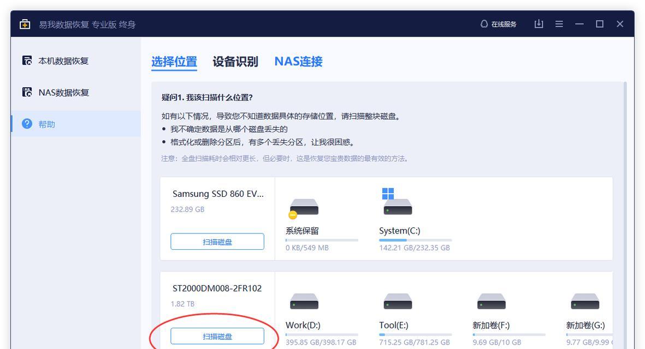Click 扫描磁盘 for Samsung SSD 860
645x349 pixels.
(217, 242)
